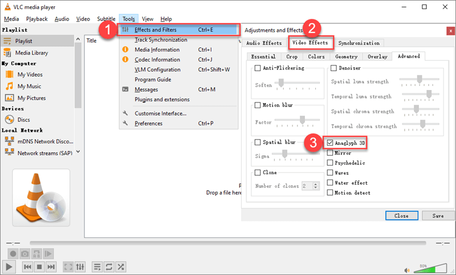This screenshot has width=456, height=275.
Task: Enable Anti-Flickering checkbox
Action: point(258,68)
